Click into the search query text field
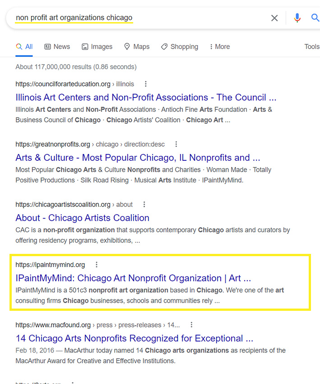This screenshot has height=384, width=320. click(135, 18)
